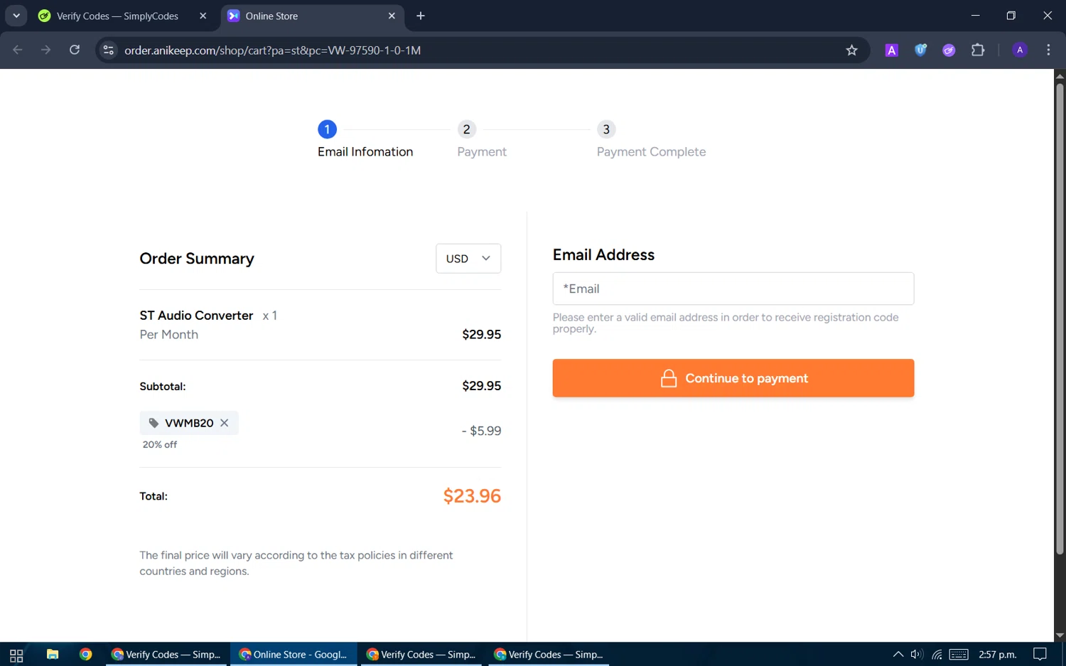Viewport: 1066px width, 666px height.
Task: Click the ST Audio Converter product name
Action: coord(196,316)
